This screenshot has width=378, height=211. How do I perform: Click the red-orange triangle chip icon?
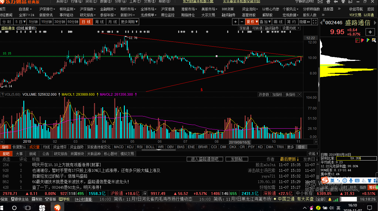click(x=363, y=40)
